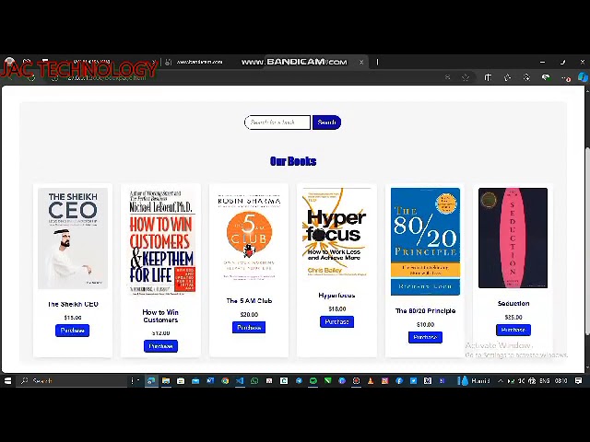The image size is (590, 442).
Task: Purchase the Hyperfocus book
Action: [336, 321]
